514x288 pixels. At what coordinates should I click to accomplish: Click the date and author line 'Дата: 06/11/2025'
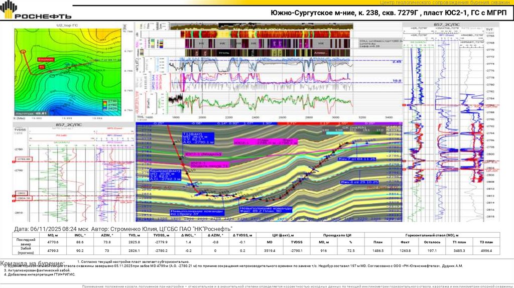[x=123, y=229]
